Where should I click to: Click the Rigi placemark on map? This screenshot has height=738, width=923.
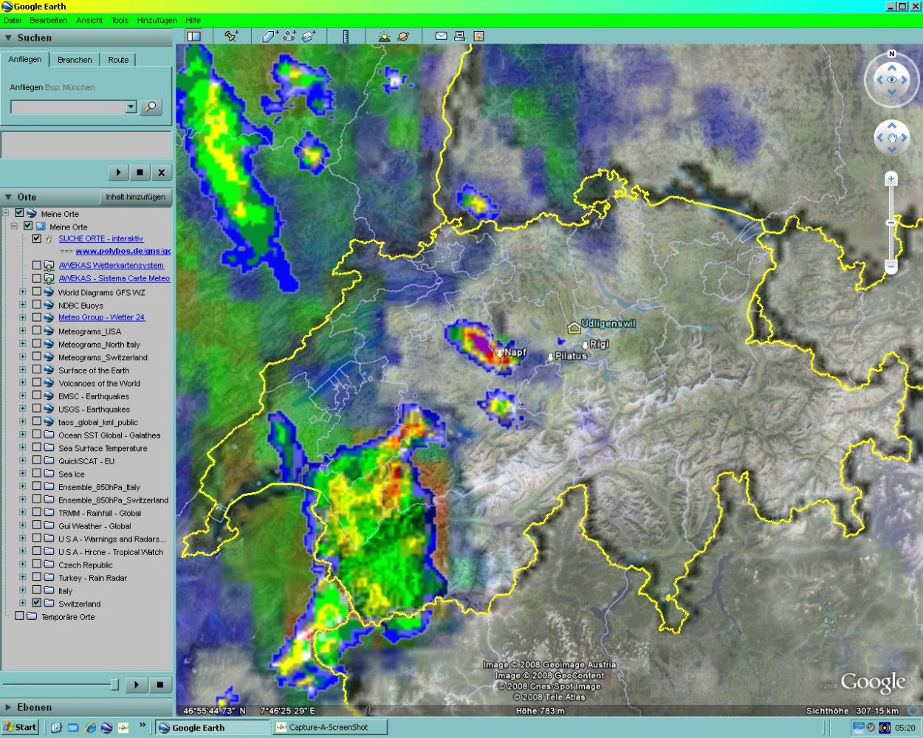pyautogui.click(x=586, y=345)
